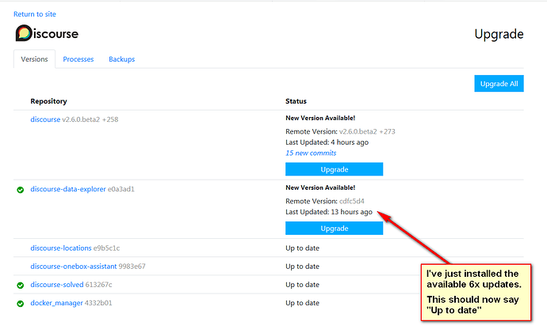The width and height of the screenshot is (547, 333).
Task: Click the Discourse logo
Action: coord(47,33)
